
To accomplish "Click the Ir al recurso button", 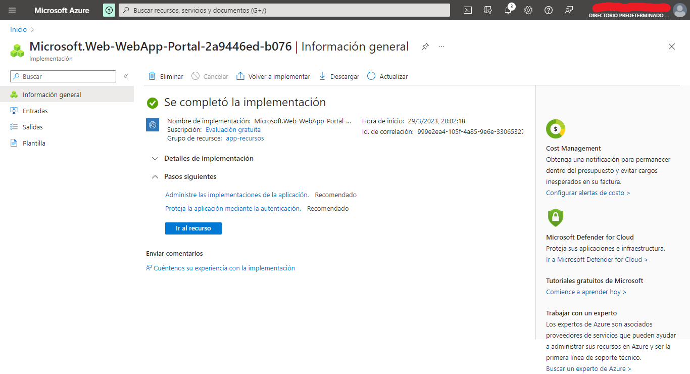I will (193, 228).
